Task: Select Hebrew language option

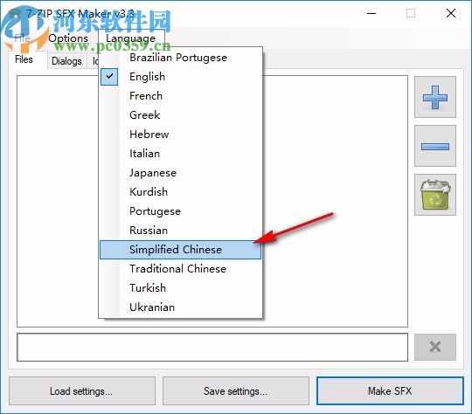Action: (x=180, y=135)
